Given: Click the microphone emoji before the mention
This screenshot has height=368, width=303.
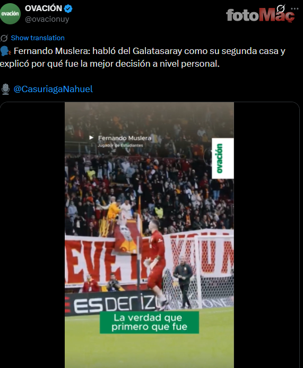Looking at the screenshot, I should 6,89.
